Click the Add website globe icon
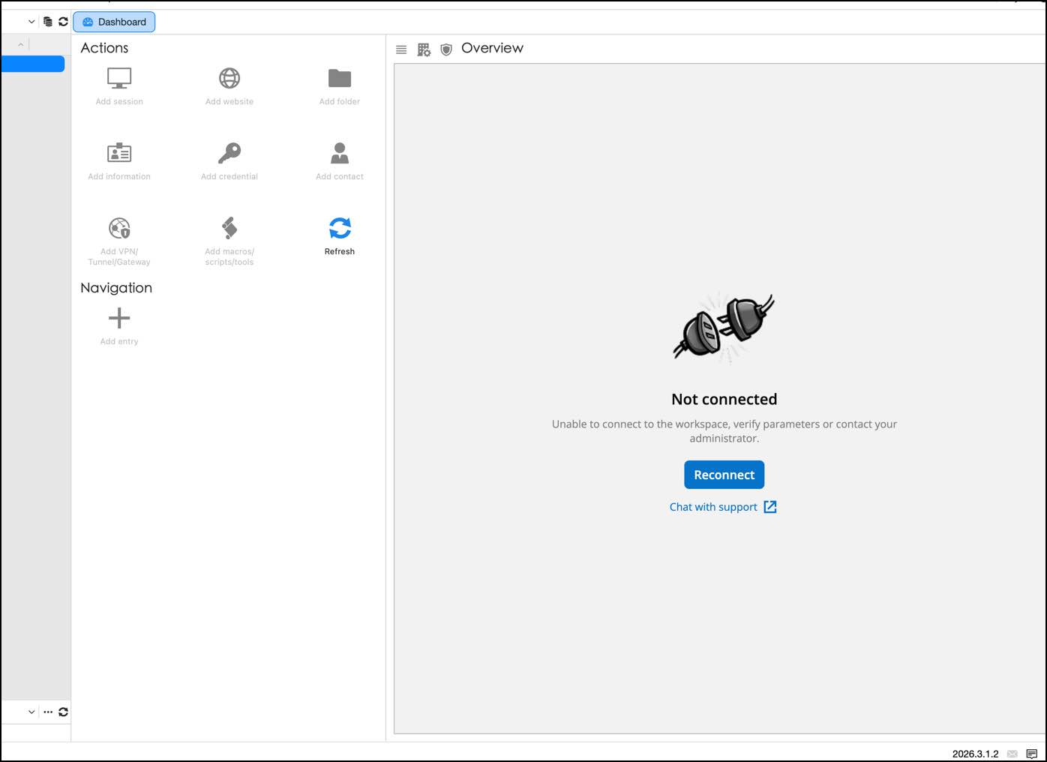1047x762 pixels. tap(229, 78)
